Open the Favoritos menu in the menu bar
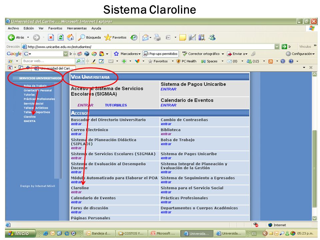Screen dimensions: 320x240 tap(55, 28)
